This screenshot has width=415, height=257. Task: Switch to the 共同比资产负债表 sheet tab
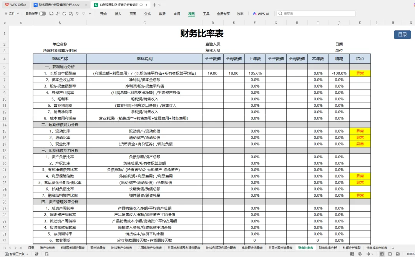point(150,248)
